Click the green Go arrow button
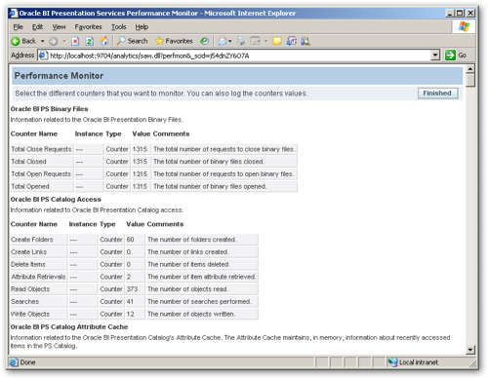 [450, 56]
